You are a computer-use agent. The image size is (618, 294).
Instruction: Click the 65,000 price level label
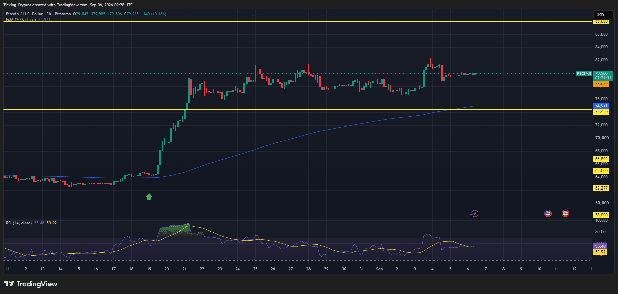(601, 171)
